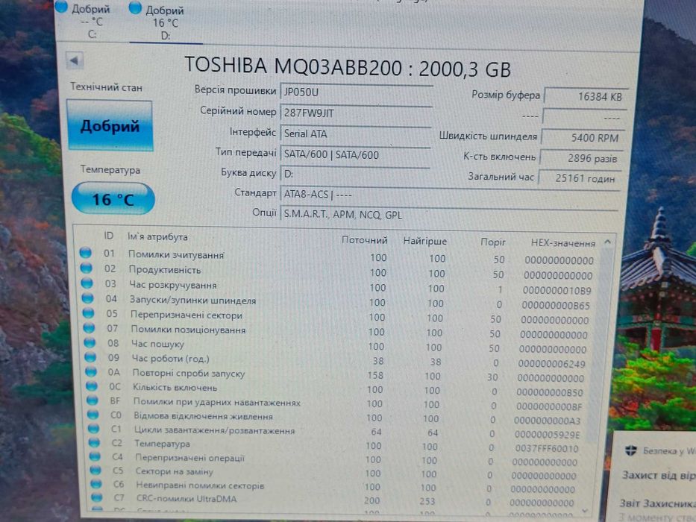Viewport: 696px width, 522px height.
Task: Click the status icon for Час розкручування
Action: click(87, 283)
